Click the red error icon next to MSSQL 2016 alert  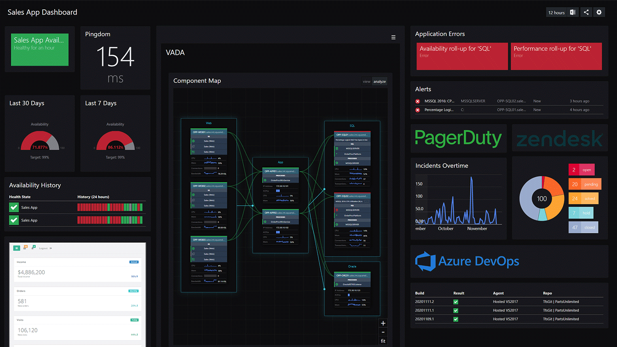point(417,101)
